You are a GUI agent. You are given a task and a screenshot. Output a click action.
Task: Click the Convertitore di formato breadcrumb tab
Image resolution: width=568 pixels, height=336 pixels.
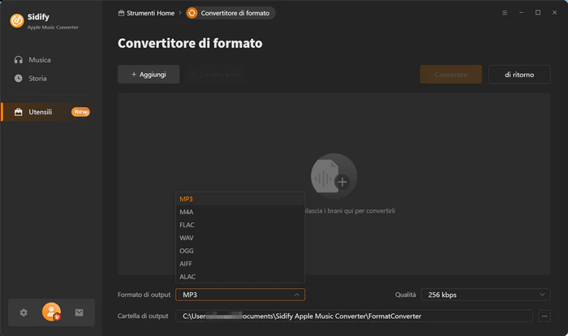point(230,13)
